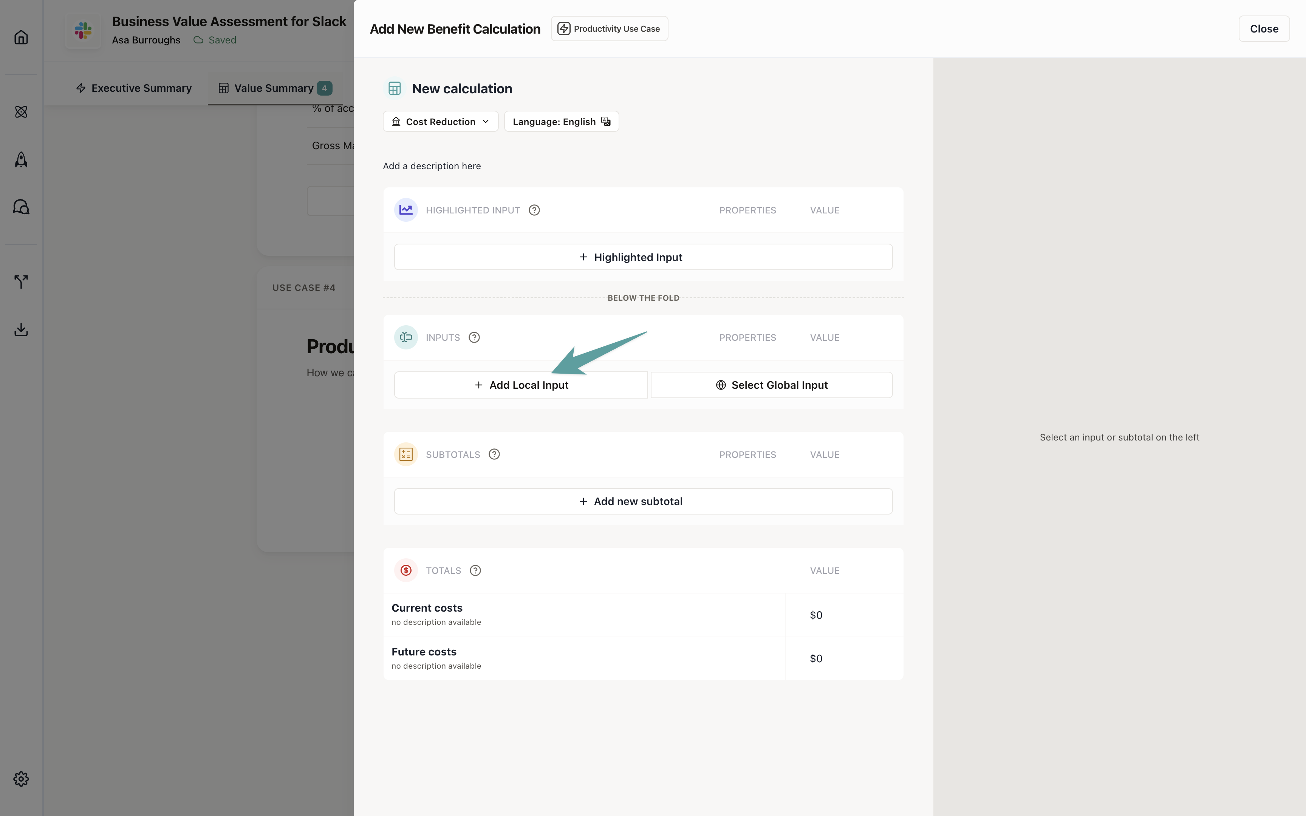
Task: Click Inputs section help icon
Action: coord(474,337)
